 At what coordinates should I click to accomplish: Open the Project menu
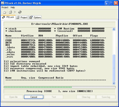tap(5, 7)
